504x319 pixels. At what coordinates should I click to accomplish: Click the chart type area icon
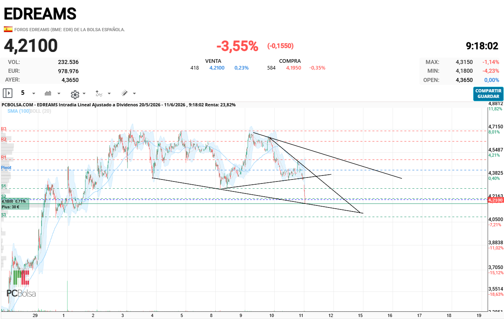[48, 93]
